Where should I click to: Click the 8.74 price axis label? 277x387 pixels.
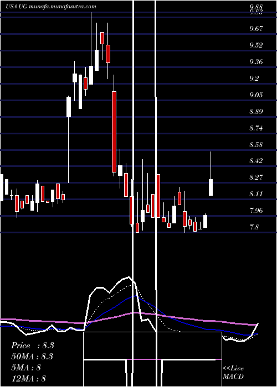256,128
